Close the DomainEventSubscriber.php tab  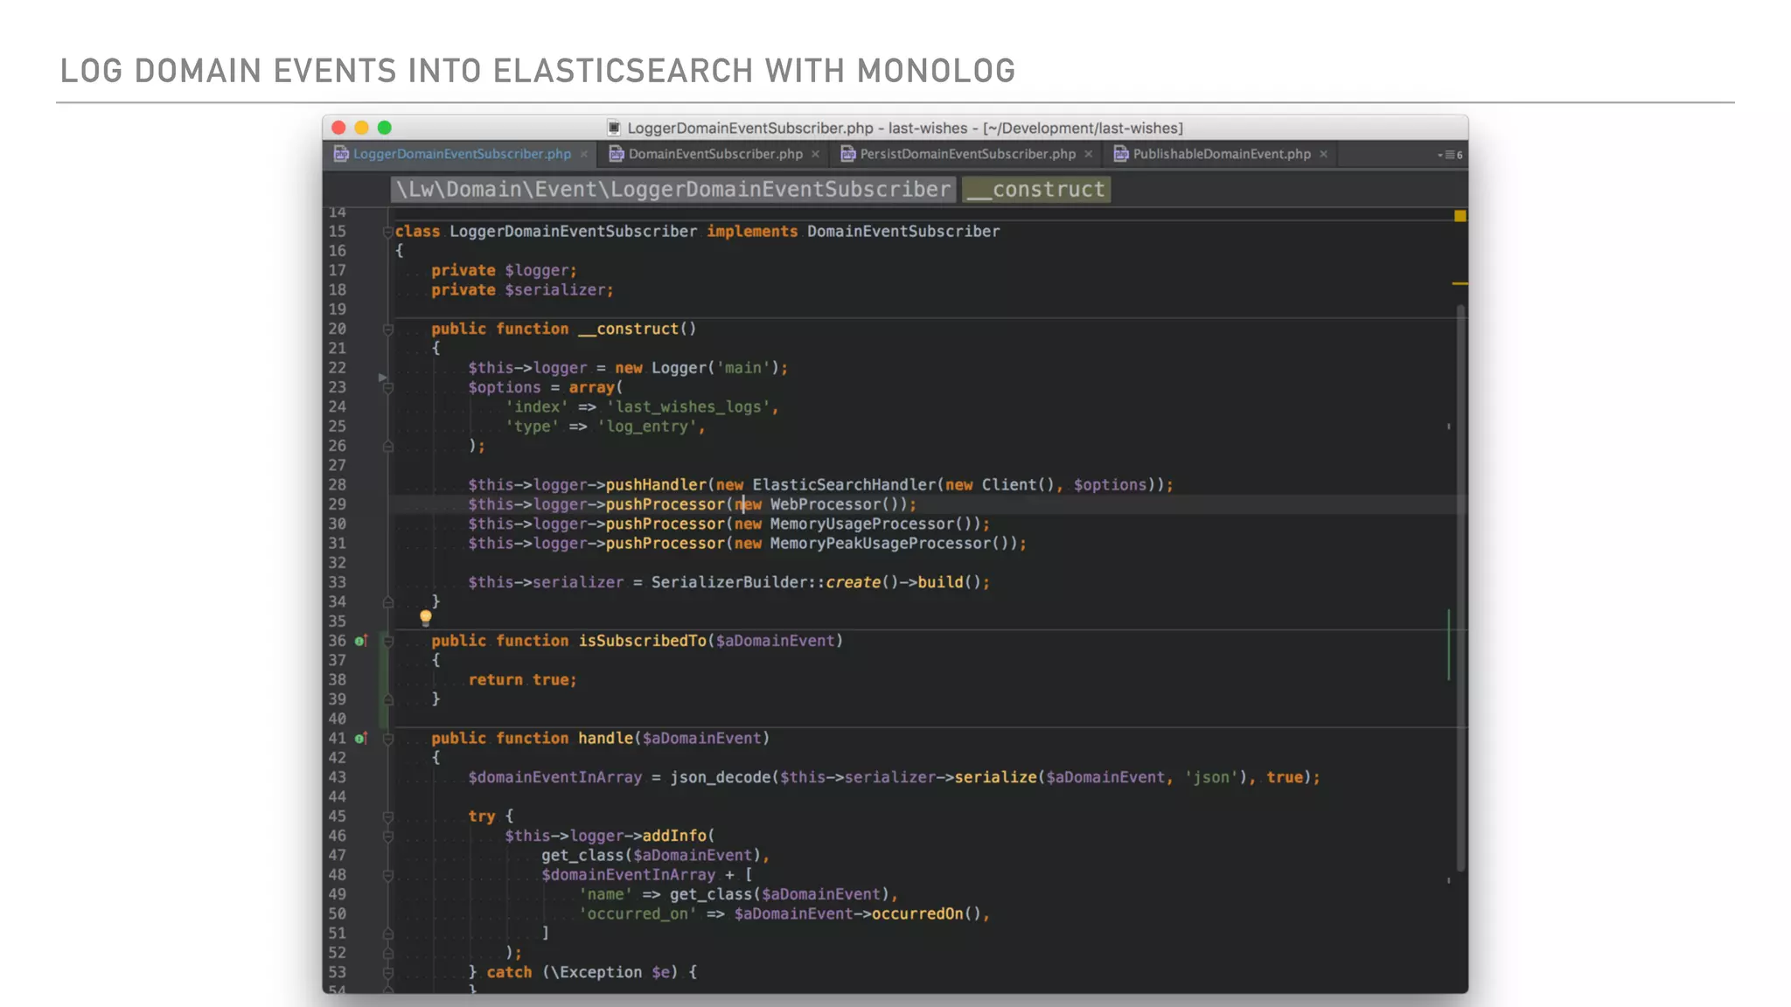pyautogui.click(x=816, y=154)
